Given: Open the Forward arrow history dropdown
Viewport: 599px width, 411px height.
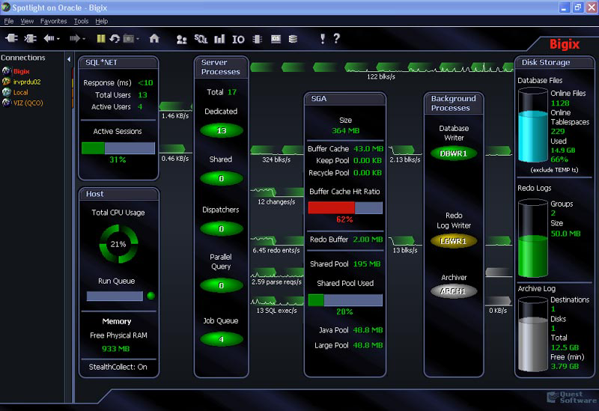Looking at the screenshot, I should pyautogui.click(x=84, y=39).
